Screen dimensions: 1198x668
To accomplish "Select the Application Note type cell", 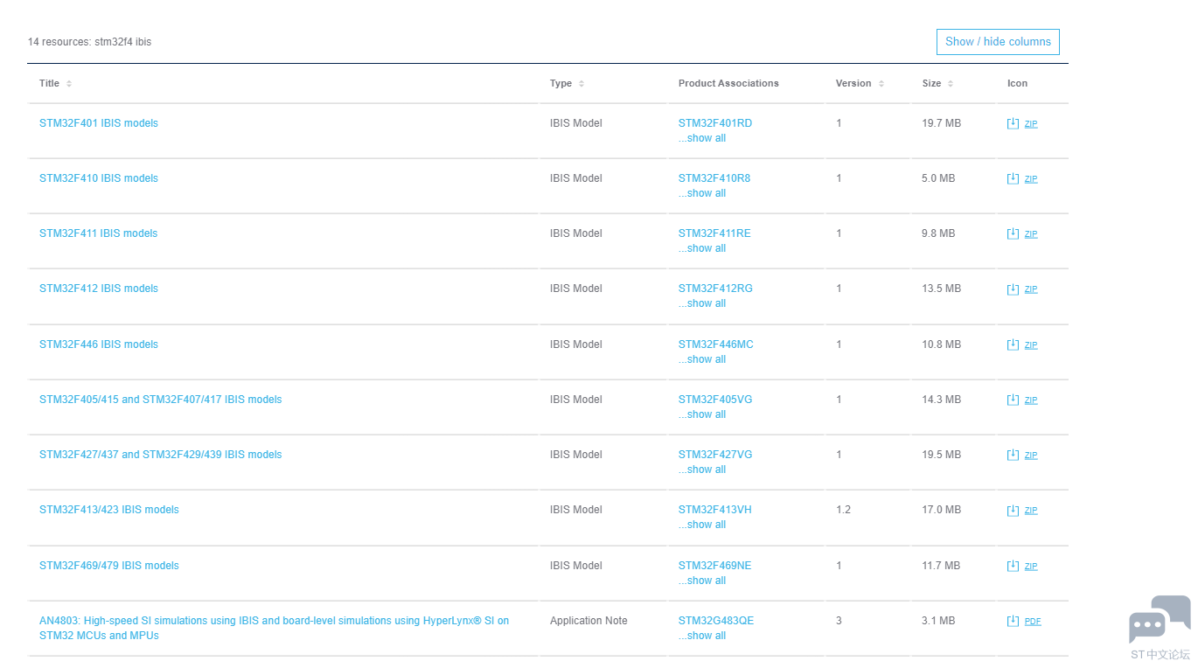I will (589, 621).
